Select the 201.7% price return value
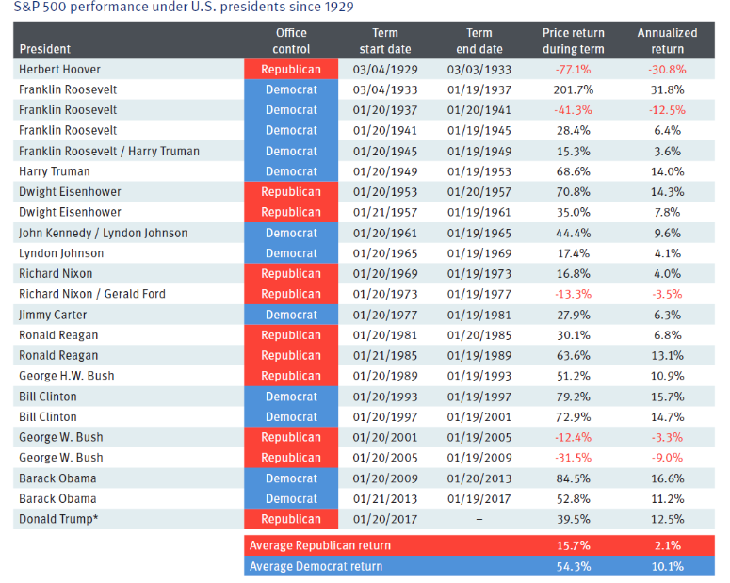 (x=574, y=89)
